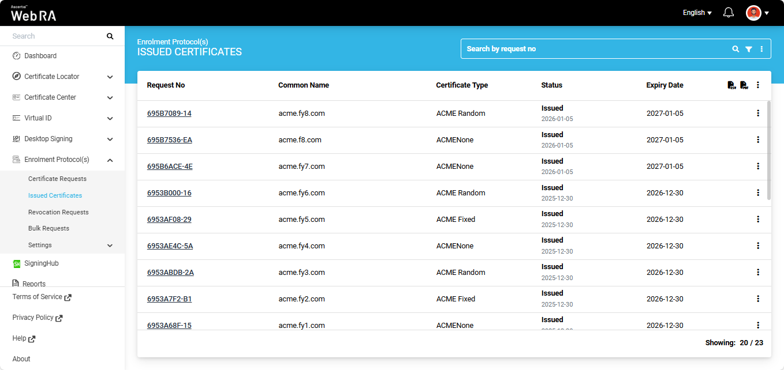Open request 6953AE4C-5A link

coord(170,246)
